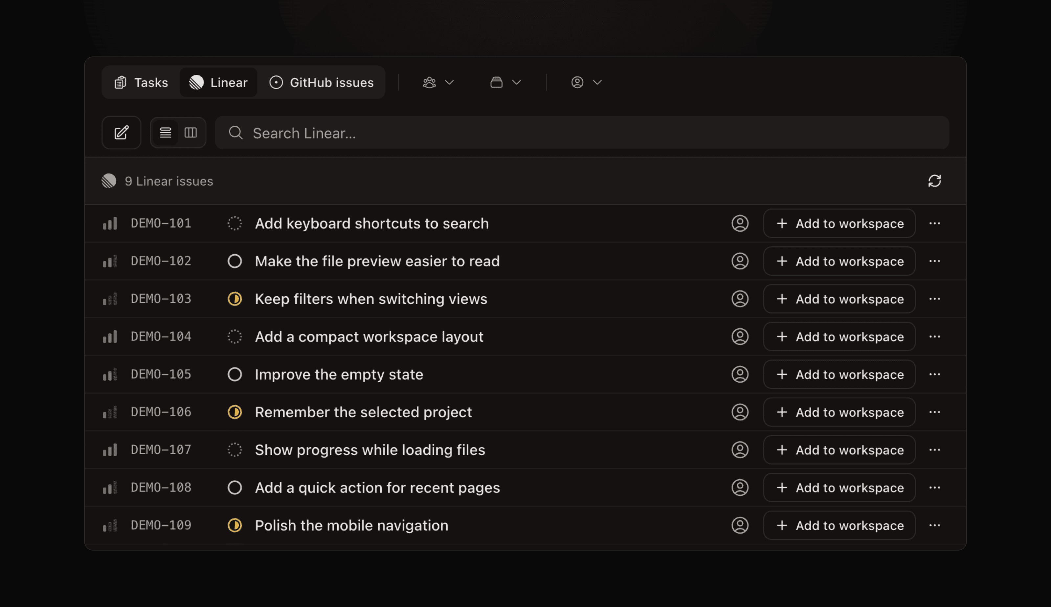Add DEMO-103 to workspace

(839, 299)
